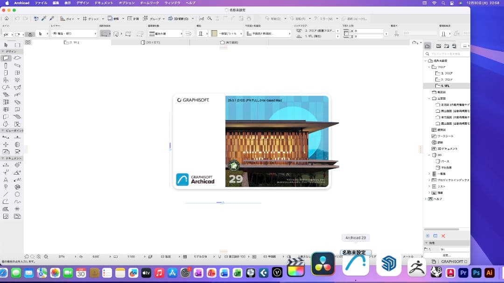Select the Arrow selection tool
This screenshot has height=283, width=504.
pyautogui.click(x=41, y=34)
